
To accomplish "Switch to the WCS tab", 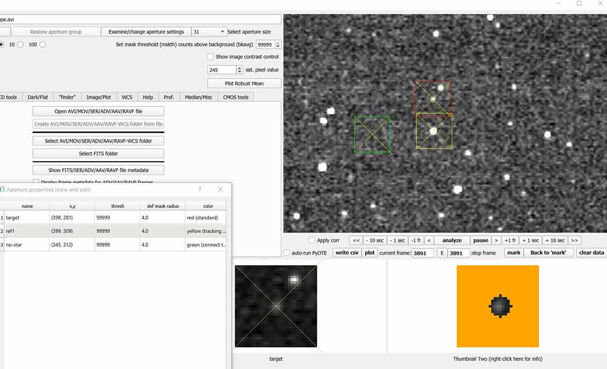I will [x=127, y=97].
